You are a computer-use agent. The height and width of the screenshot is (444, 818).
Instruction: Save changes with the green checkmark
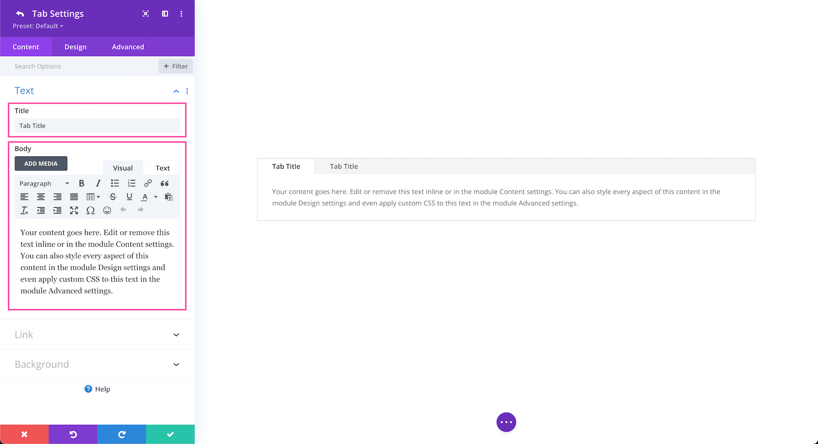[x=170, y=434]
